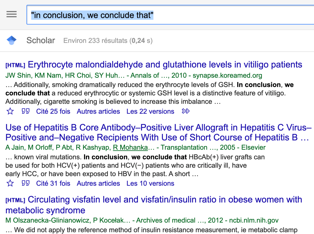This screenshot has height=234, width=314.
Task: Open the hamburger menu
Action: click(12, 14)
